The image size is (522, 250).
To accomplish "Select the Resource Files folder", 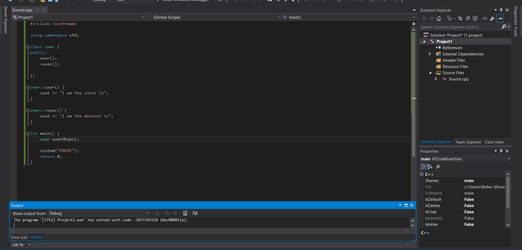I will tap(455, 66).
